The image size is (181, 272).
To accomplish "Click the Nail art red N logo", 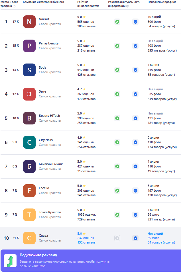I will (29, 22).
